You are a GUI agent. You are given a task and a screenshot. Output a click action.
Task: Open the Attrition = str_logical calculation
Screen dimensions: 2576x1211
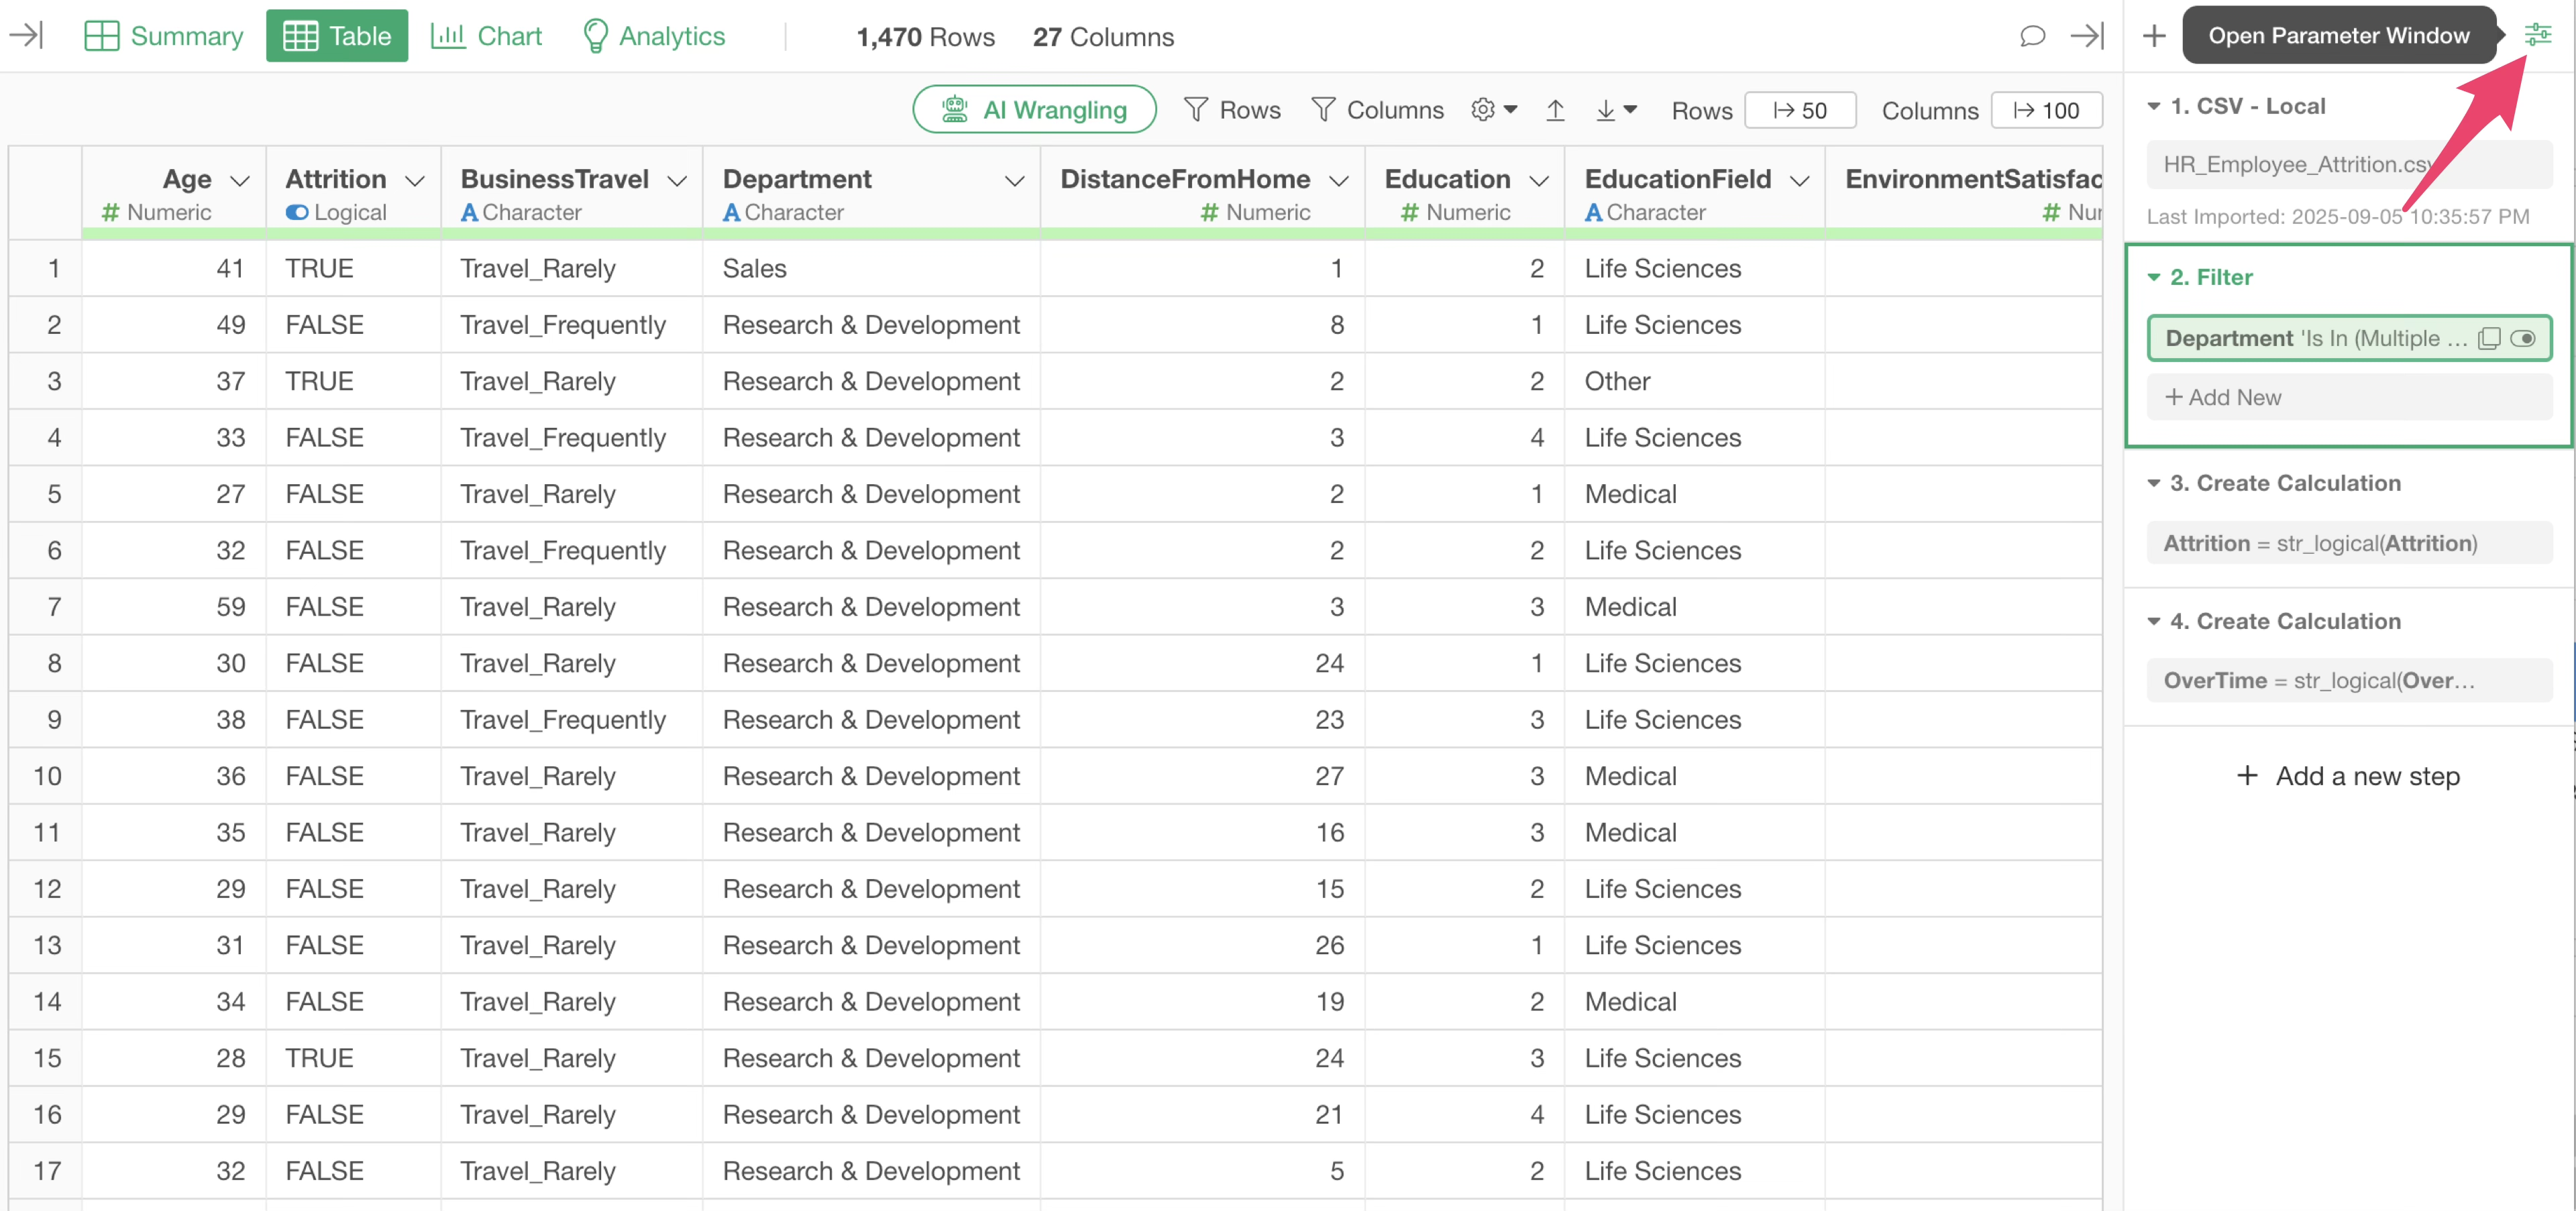pyautogui.click(x=2349, y=544)
